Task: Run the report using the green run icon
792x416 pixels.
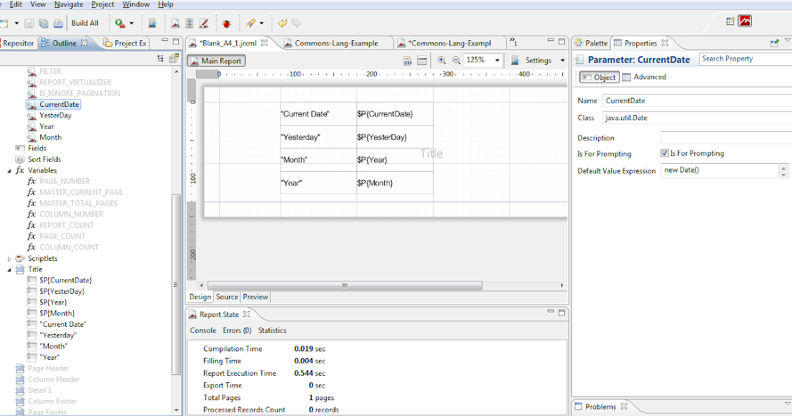Action: click(119, 22)
